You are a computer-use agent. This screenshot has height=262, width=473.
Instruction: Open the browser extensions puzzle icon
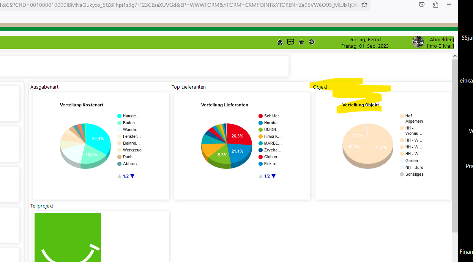click(x=435, y=5)
